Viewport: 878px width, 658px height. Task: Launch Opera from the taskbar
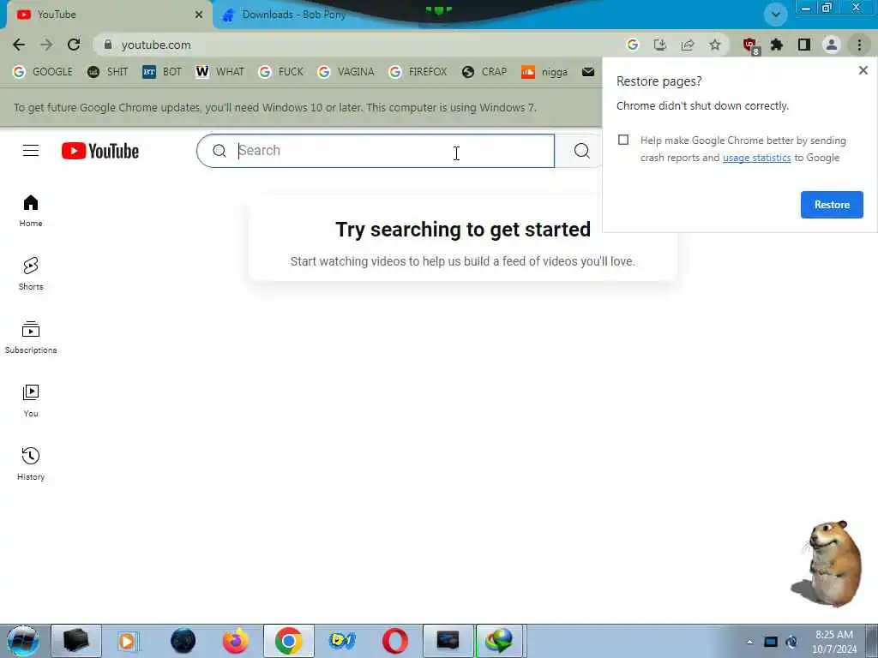click(395, 641)
